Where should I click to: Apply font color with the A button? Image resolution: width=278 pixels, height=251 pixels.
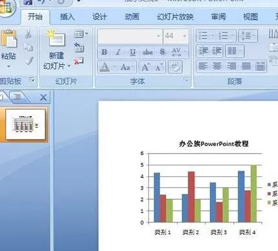click(x=105, y=67)
